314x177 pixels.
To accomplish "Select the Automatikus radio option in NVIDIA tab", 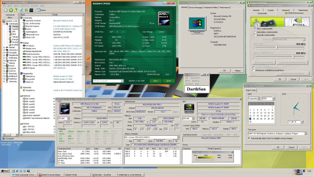I will tap(255, 32).
